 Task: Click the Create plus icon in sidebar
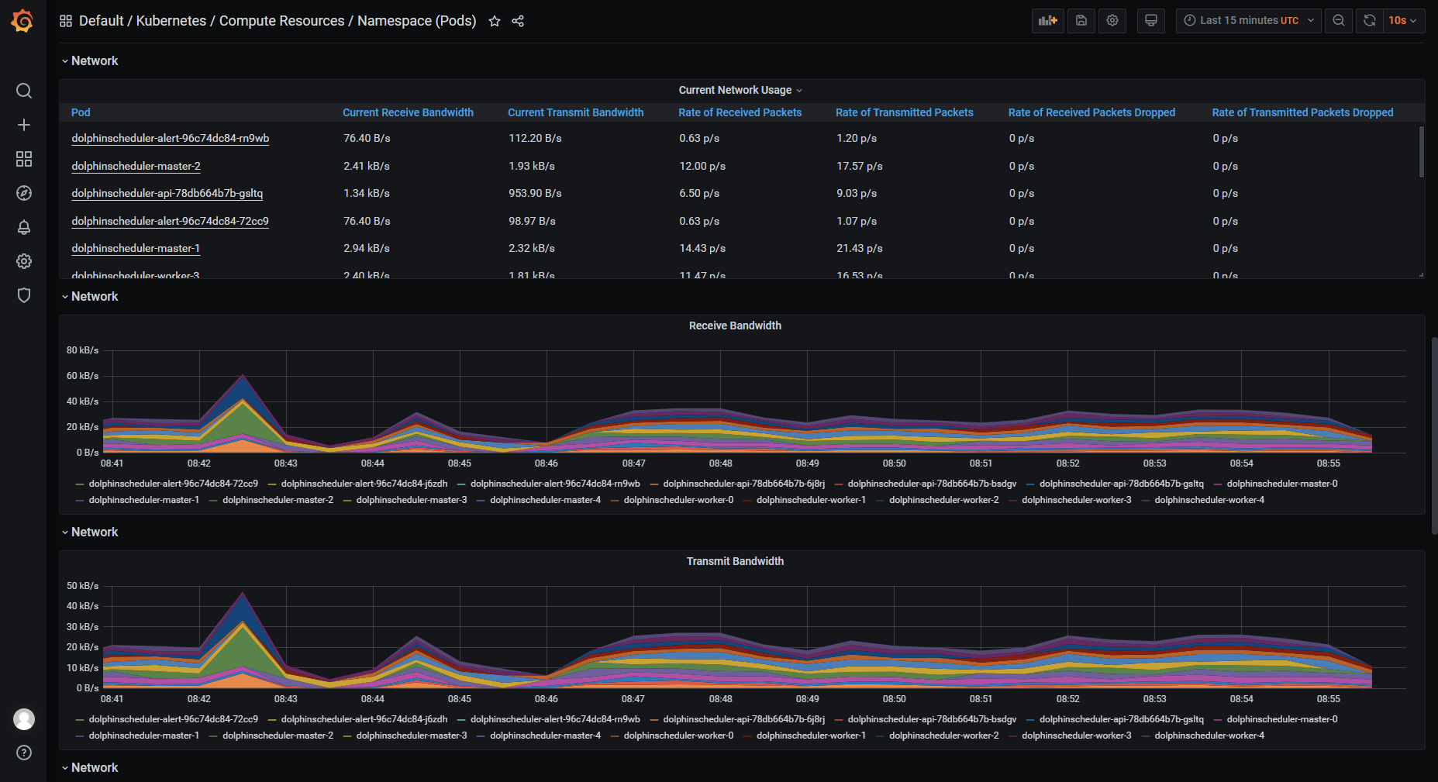pos(24,125)
